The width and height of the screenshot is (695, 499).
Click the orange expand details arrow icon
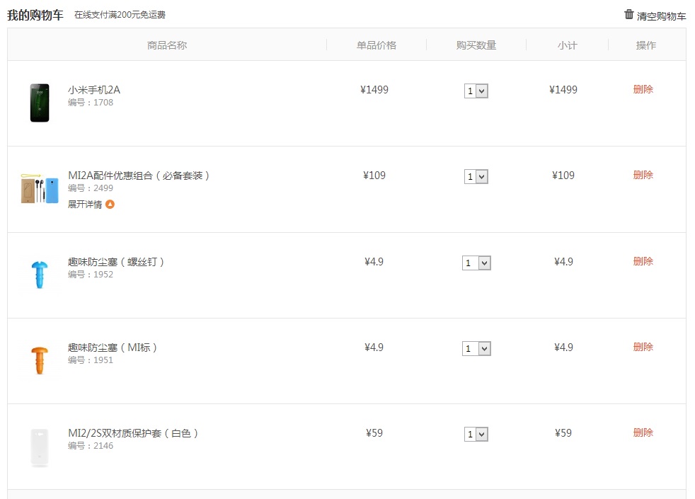click(110, 205)
